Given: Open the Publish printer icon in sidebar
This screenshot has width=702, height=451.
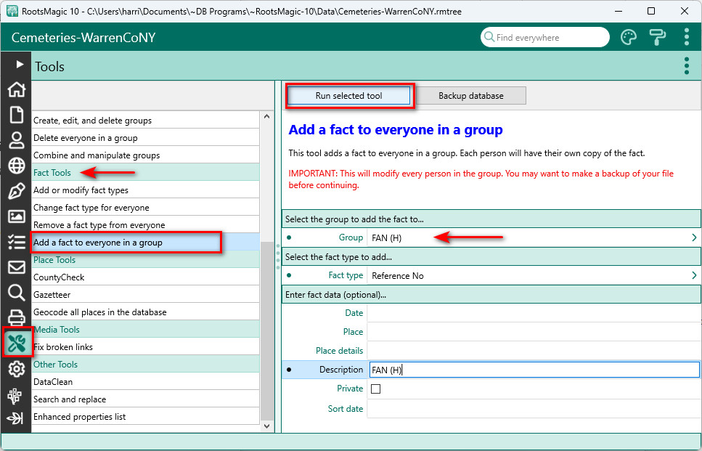Looking at the screenshot, I should [17, 317].
